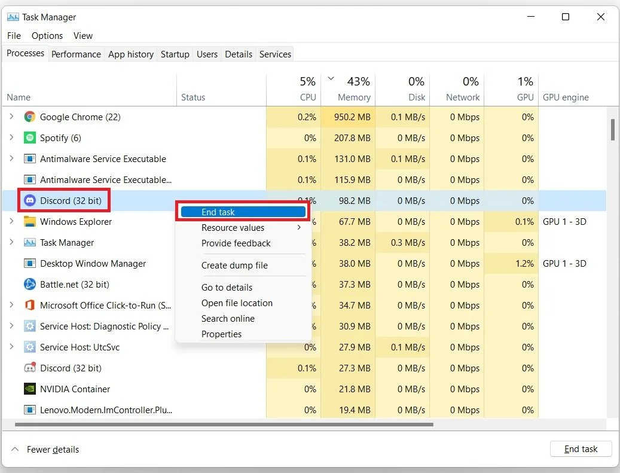This screenshot has height=473, width=620.
Task: Expand the Spotify (6) process group
Action: (11, 137)
